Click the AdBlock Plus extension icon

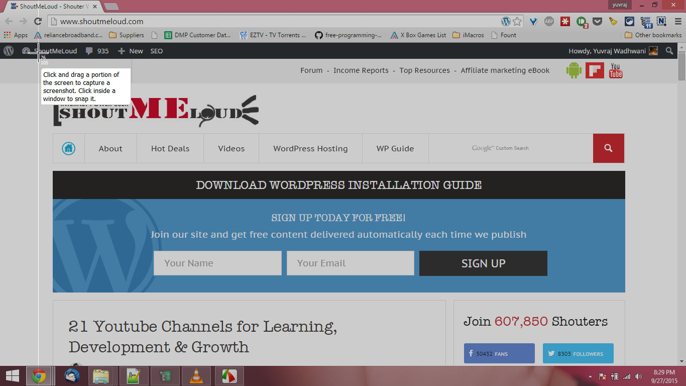tap(549, 21)
